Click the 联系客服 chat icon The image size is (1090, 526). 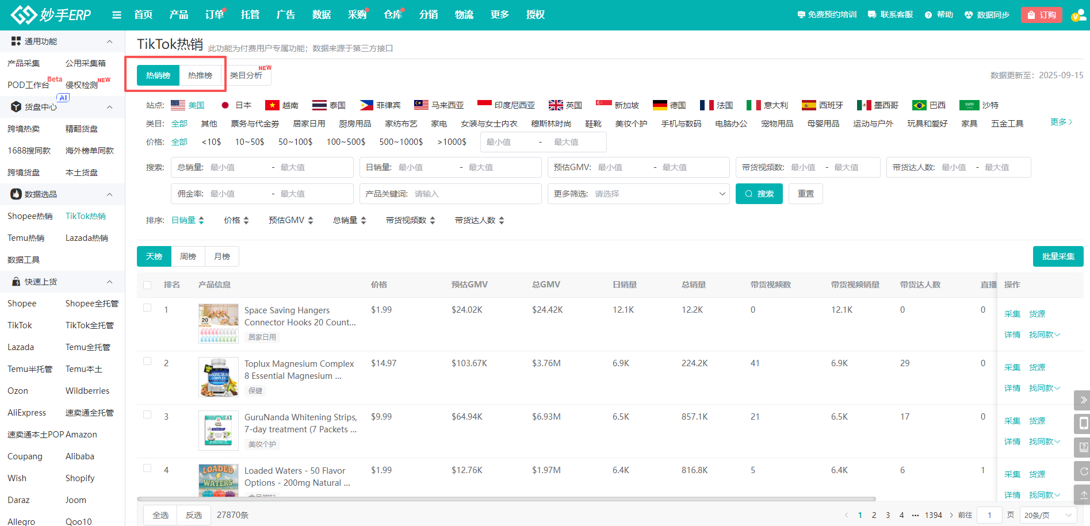(872, 15)
